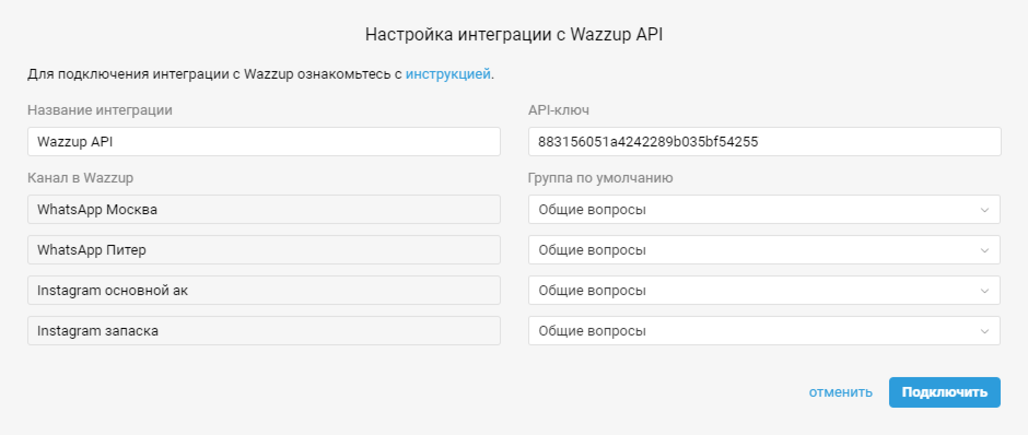Screen dimensions: 1028x435
Task: Click the API-ключ label
Action: point(559,110)
